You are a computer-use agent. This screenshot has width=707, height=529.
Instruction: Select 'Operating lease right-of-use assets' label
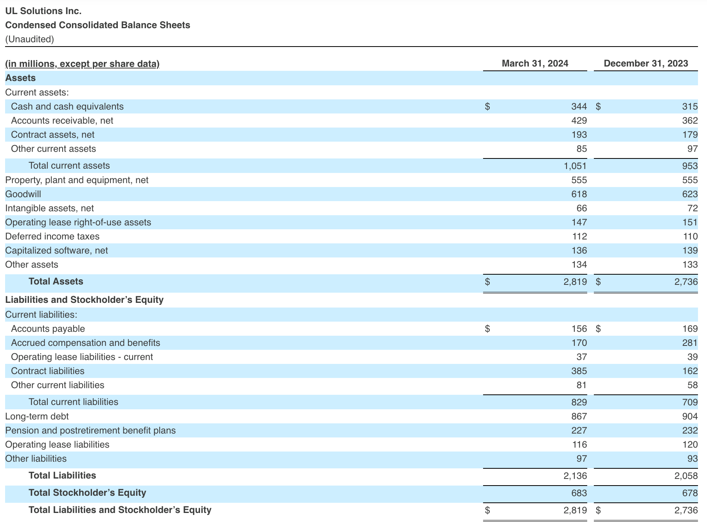pyautogui.click(x=78, y=222)
